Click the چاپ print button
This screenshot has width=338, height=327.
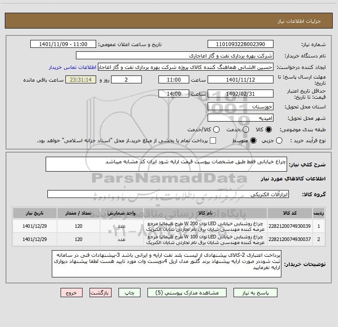pyautogui.click(x=129, y=293)
